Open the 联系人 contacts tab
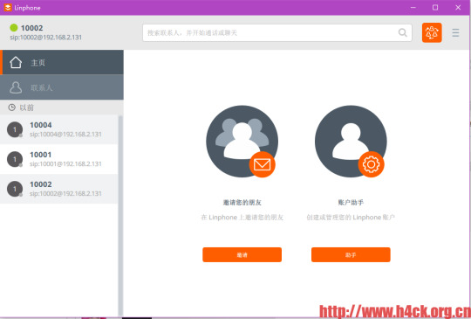This screenshot has width=471, height=319. pyautogui.click(x=62, y=87)
